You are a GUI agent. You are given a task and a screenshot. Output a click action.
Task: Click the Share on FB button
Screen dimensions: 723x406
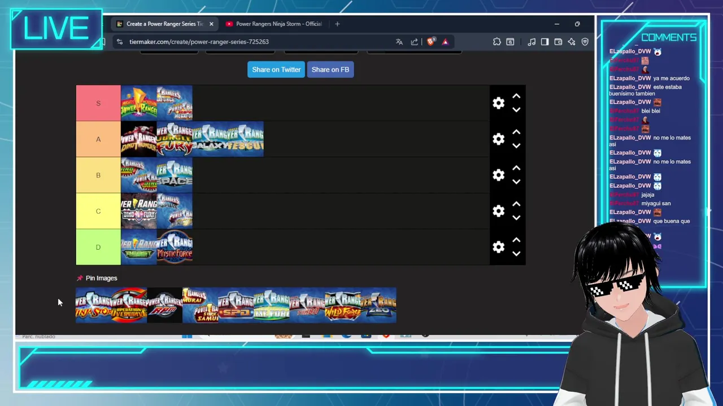coord(330,69)
